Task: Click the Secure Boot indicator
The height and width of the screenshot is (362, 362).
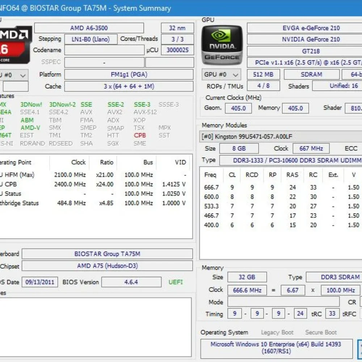Action: tap(321, 332)
